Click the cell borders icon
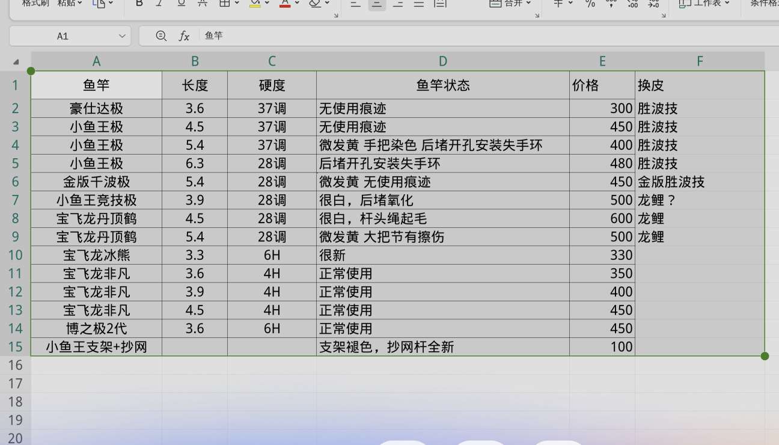This screenshot has width=779, height=445. click(224, 3)
